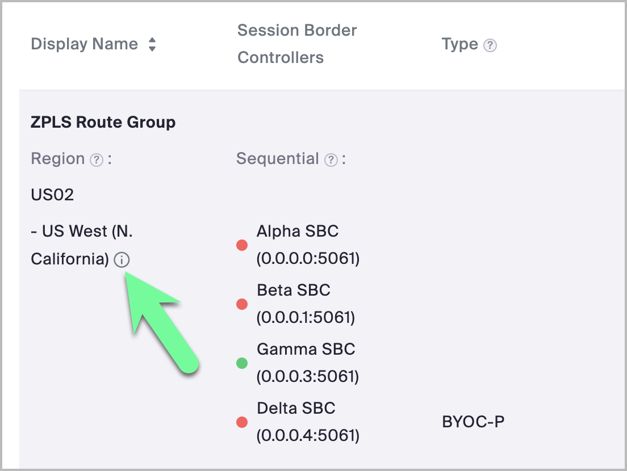Click green status dot for Gamma SBC

click(x=242, y=363)
